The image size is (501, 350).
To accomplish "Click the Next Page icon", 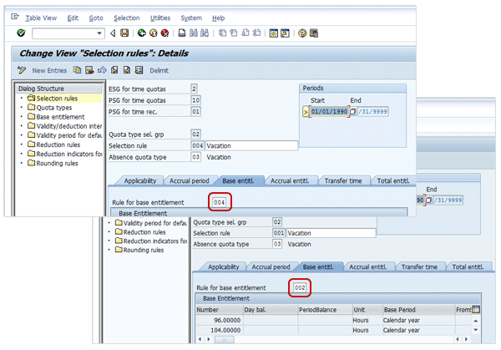I will tap(245, 33).
